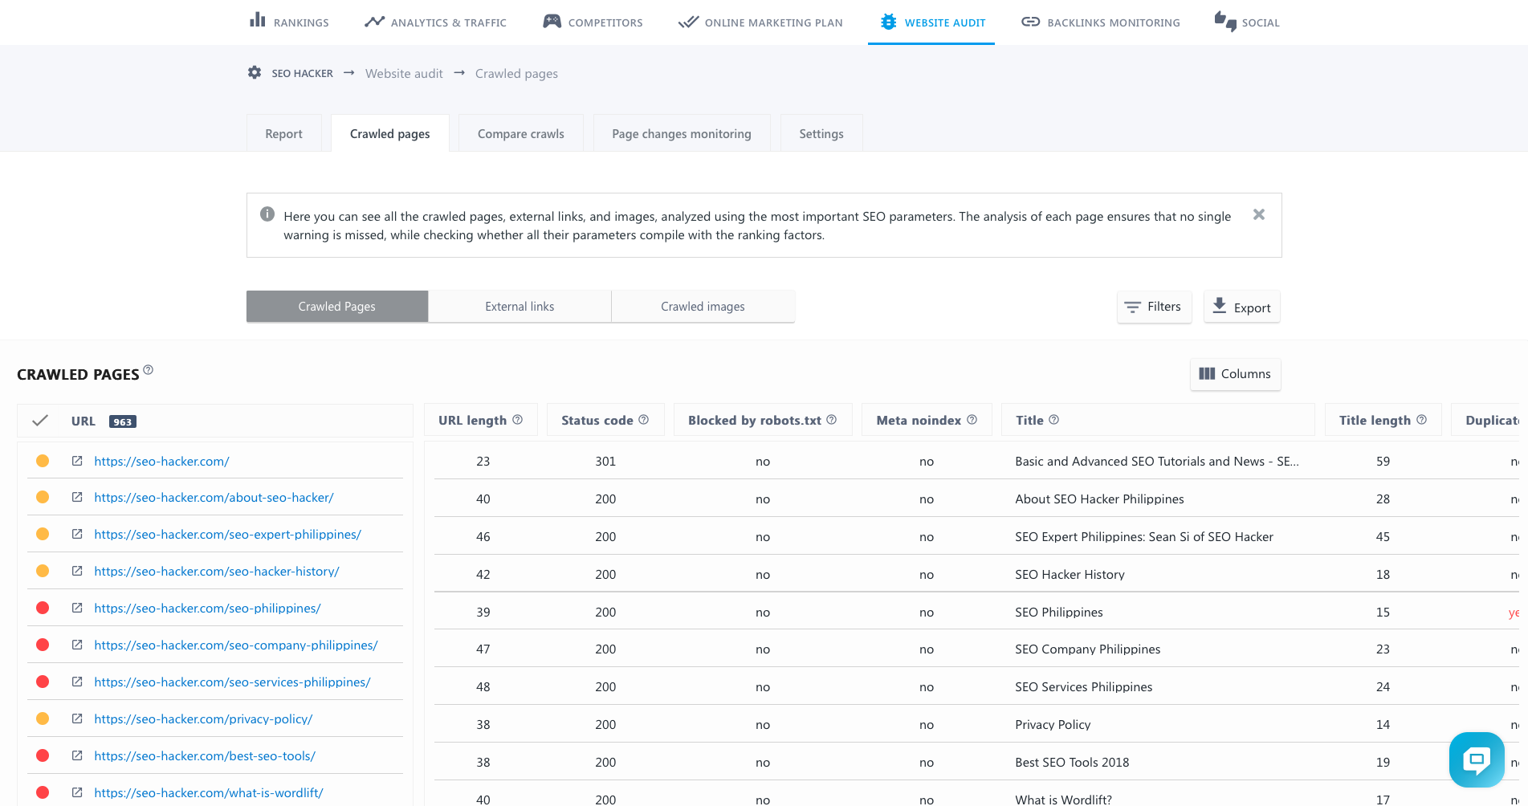Image resolution: width=1528 pixels, height=806 pixels.
Task: Open external link icon for privacy-policy row
Action: pos(77,718)
